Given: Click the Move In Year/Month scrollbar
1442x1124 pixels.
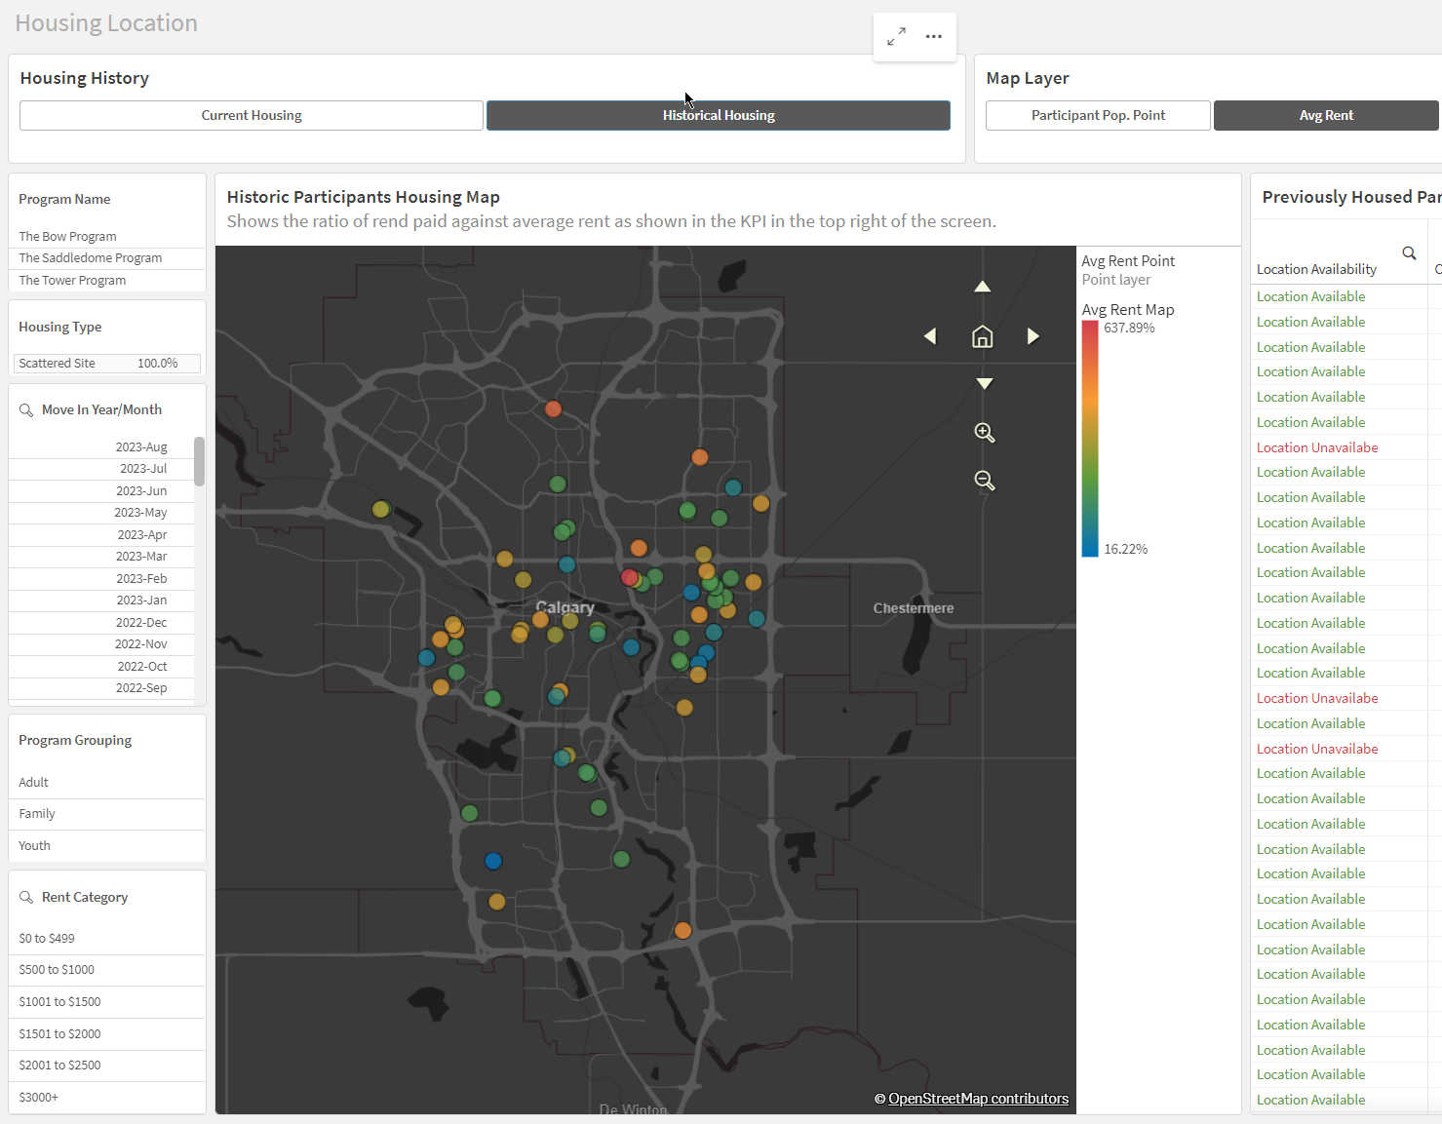Looking at the screenshot, I should pyautogui.click(x=199, y=461).
